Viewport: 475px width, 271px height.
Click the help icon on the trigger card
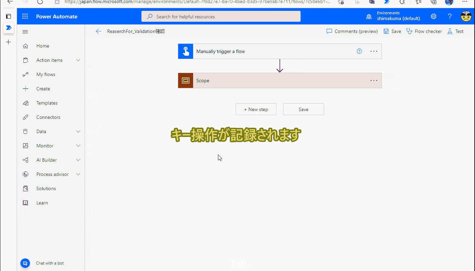[359, 51]
